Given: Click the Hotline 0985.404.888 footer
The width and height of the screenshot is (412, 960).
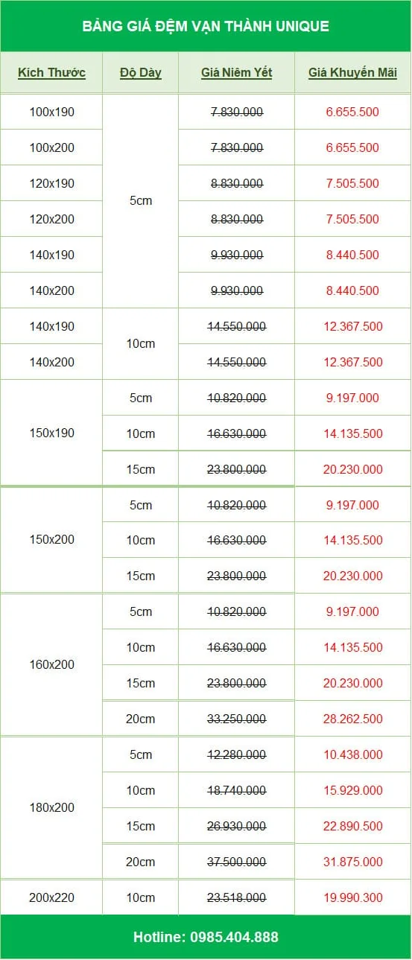Looking at the screenshot, I should [x=206, y=937].
